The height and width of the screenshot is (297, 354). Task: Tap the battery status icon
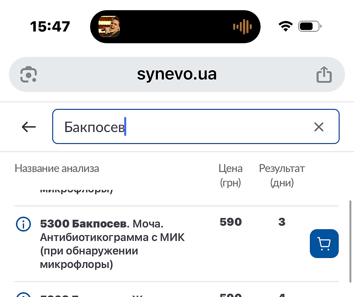309,27
